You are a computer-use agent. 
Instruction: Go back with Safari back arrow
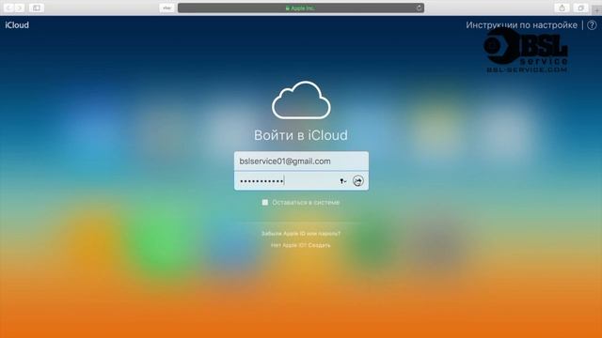[8, 8]
